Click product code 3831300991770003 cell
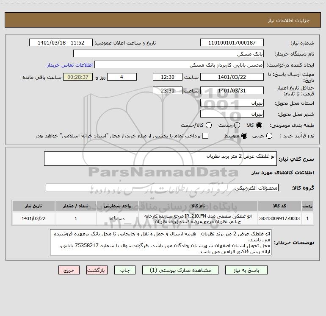Image resolution: width=326 pixels, height=316 pixels. 279,218
